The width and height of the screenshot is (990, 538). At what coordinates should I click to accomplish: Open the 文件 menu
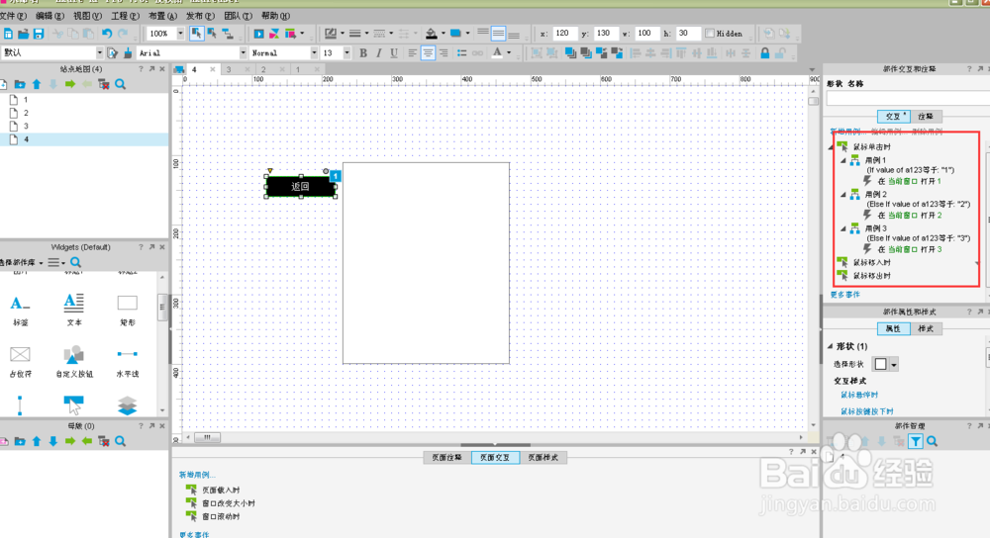click(x=13, y=16)
